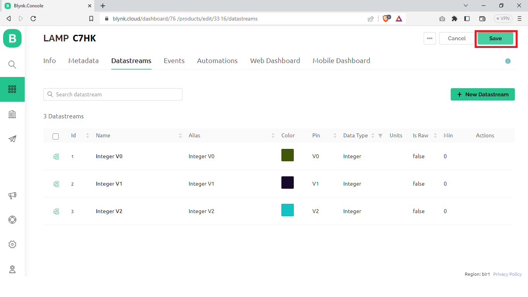Switch to the Events tab
Viewport: 528px width, 297px height.
tap(174, 61)
